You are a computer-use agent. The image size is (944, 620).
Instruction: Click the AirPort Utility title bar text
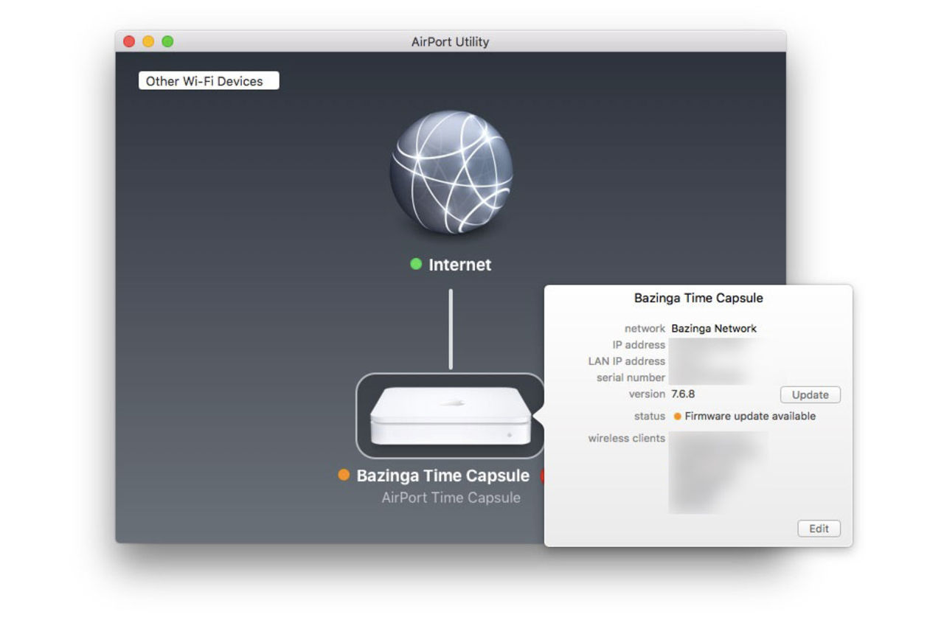point(450,42)
